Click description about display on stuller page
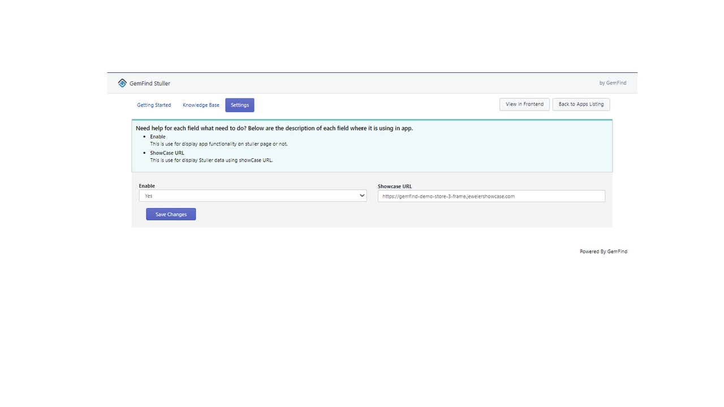This screenshot has height=407, width=724. (219, 144)
